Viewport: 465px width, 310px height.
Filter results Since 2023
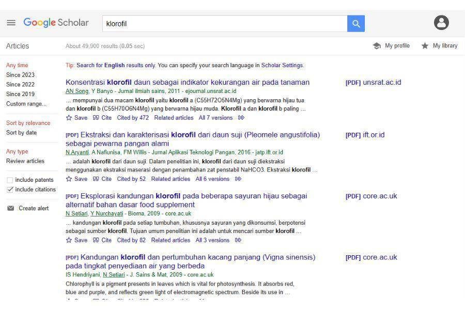(x=20, y=75)
